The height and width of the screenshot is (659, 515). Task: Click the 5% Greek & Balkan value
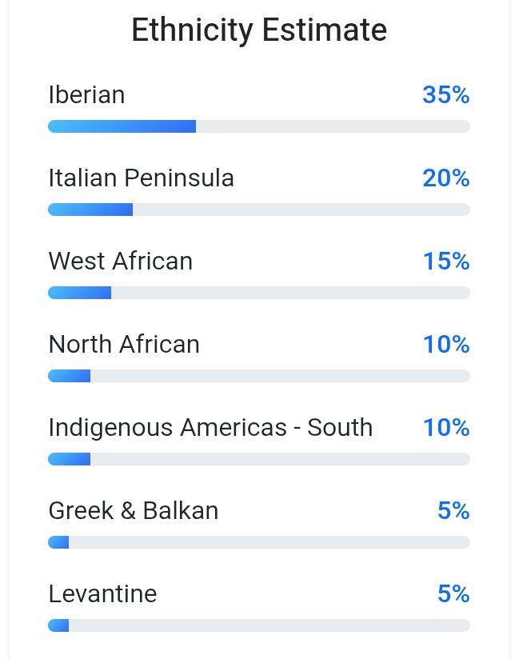(453, 511)
